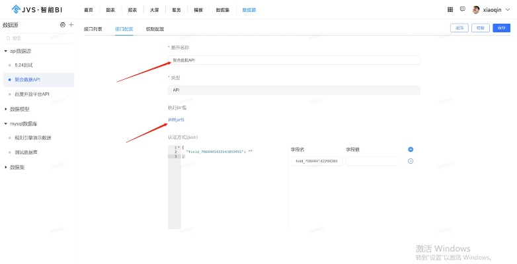Add a new field row with blue plus
This screenshot has width=517, height=264.
click(x=410, y=150)
